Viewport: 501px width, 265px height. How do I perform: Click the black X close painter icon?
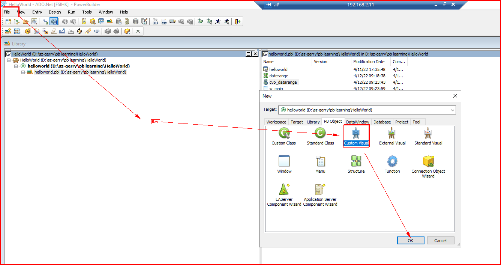tap(138, 31)
